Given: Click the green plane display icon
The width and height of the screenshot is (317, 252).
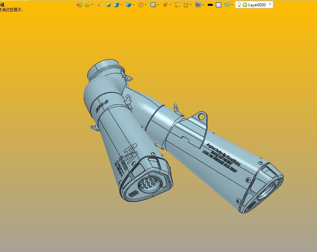Looking at the screenshot, I should point(87,5).
